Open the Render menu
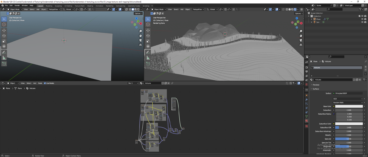The width and height of the screenshot is (368, 157). pos(17,5)
